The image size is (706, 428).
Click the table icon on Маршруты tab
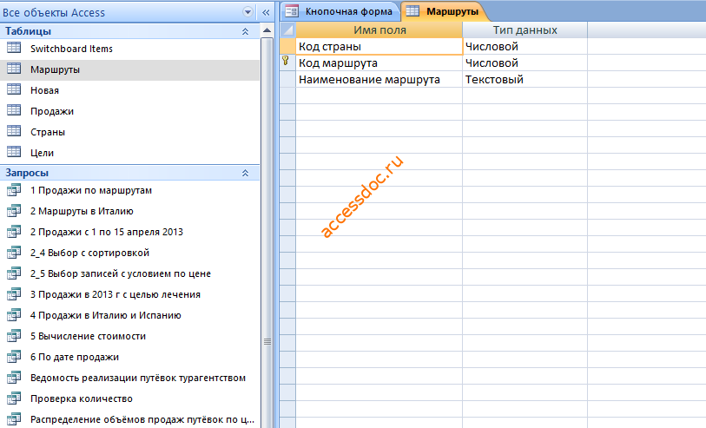412,10
